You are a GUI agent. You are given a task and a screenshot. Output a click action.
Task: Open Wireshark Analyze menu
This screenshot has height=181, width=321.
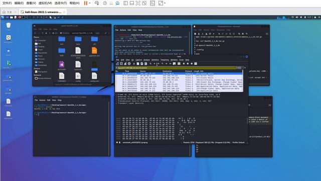click(146, 60)
